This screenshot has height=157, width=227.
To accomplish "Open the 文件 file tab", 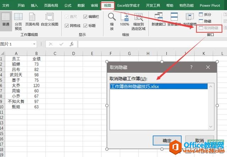I will point(6,6).
